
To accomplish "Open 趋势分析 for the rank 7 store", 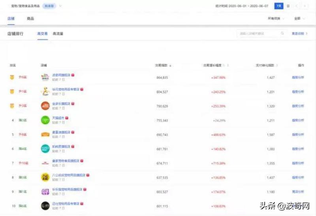I will click(298, 163).
